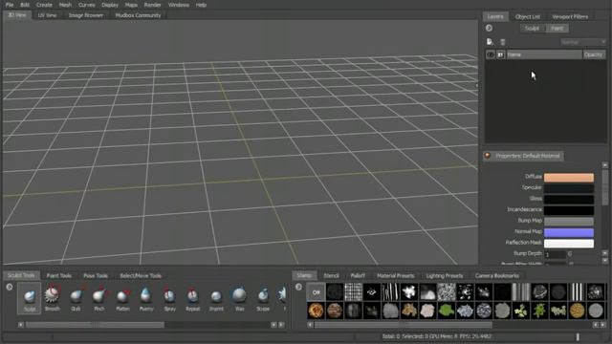Switch to the UV View tab

pyautogui.click(x=47, y=15)
